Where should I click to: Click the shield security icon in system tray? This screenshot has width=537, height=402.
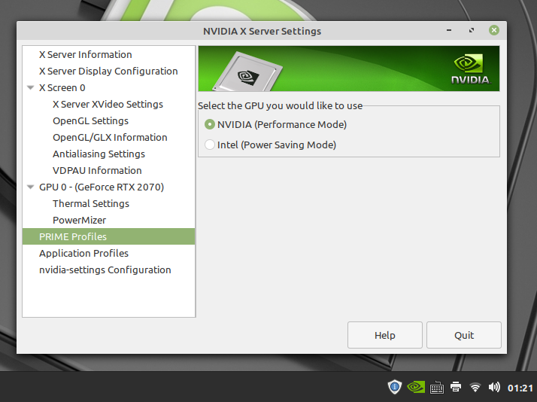[x=395, y=387]
